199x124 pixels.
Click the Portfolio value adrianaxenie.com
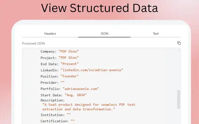click(x=81, y=89)
